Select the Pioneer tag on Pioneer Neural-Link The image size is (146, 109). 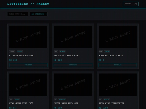point(12,51)
